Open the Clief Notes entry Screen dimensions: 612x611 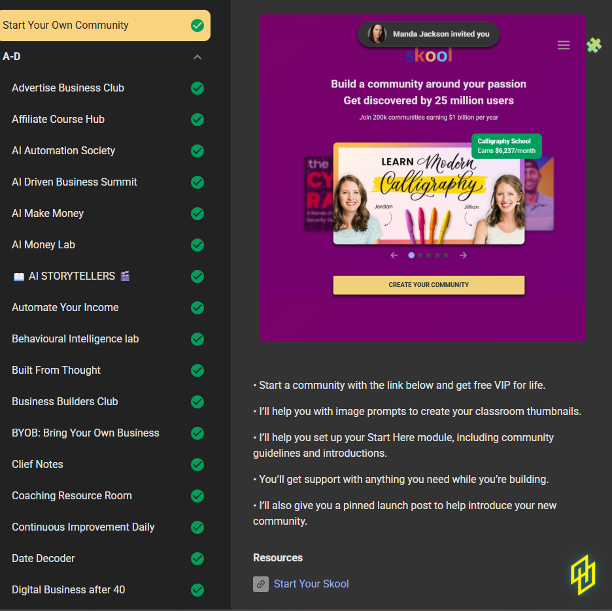(x=37, y=465)
